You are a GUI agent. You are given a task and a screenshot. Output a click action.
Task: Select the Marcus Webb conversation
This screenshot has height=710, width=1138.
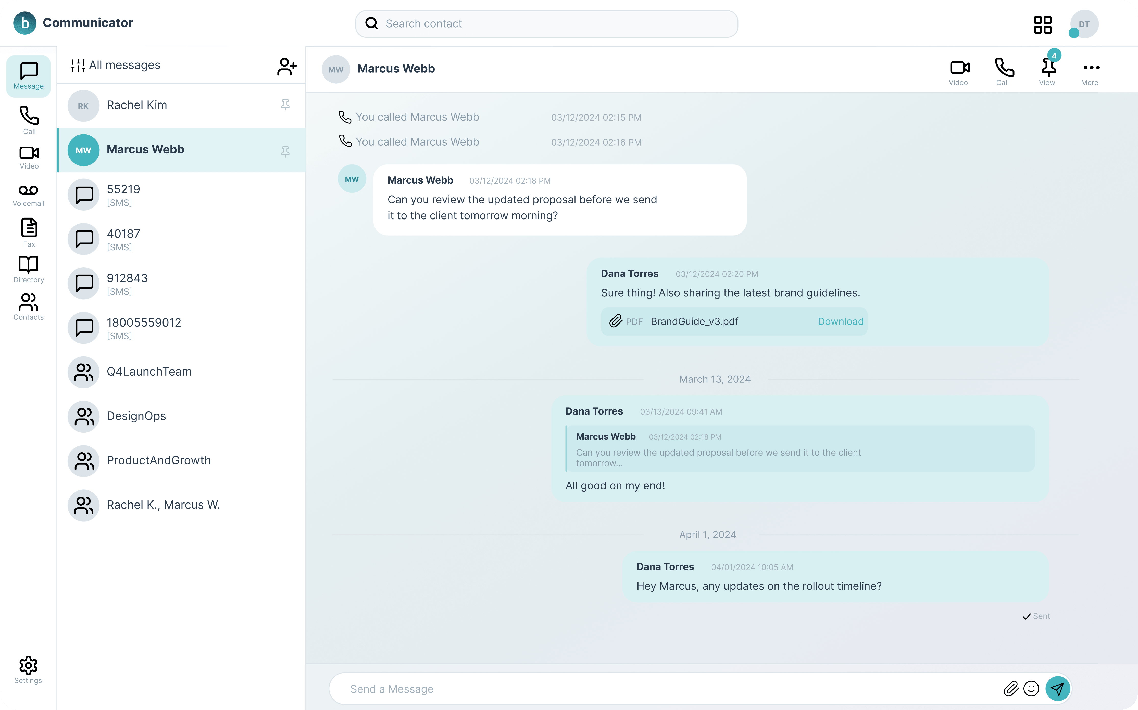pos(181,150)
